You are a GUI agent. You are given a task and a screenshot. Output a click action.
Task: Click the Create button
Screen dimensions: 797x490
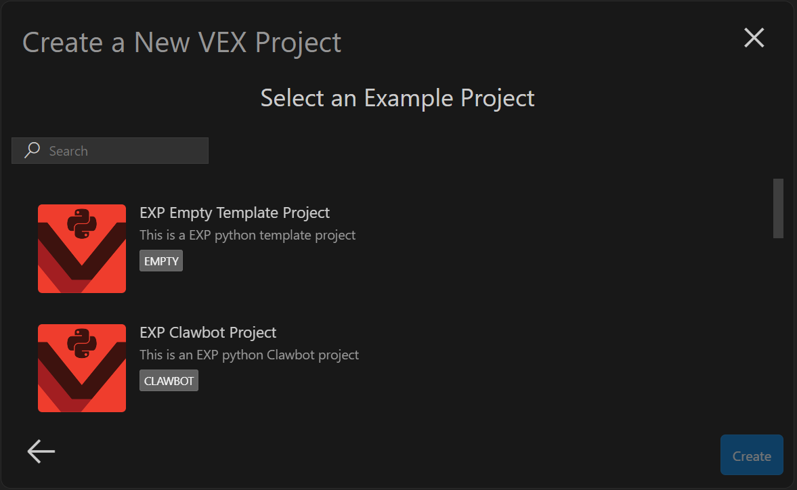pos(752,455)
